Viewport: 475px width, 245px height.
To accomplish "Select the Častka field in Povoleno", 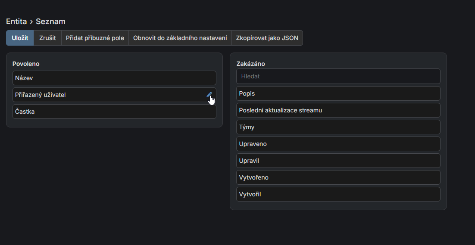I will (114, 112).
